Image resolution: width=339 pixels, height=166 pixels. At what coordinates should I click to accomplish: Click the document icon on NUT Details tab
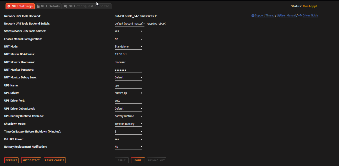[38, 6]
